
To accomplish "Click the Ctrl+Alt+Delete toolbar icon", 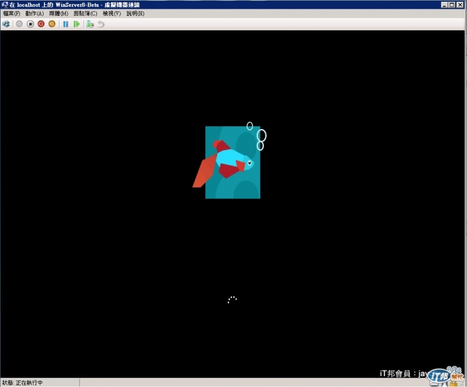I will [x=6, y=24].
